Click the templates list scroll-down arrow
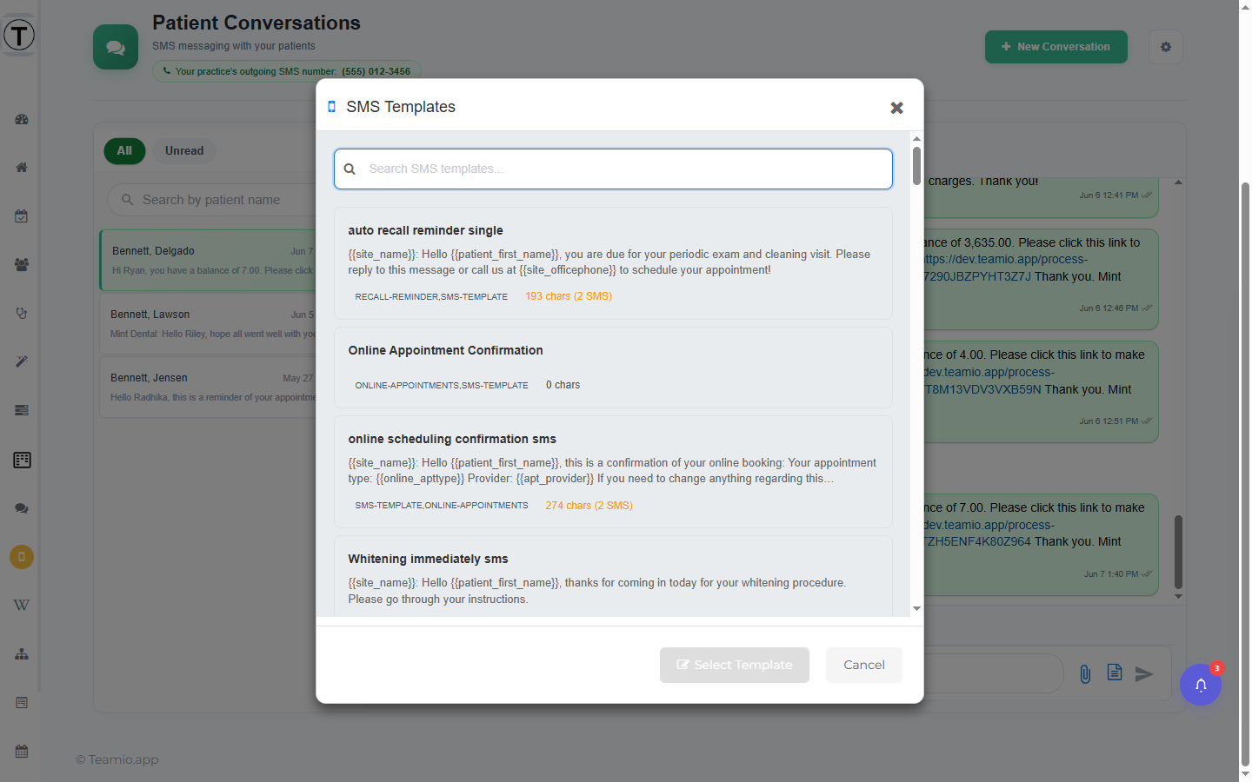 tap(916, 609)
